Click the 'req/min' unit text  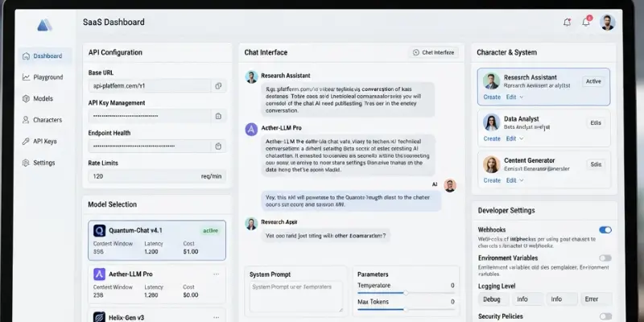[211, 176]
